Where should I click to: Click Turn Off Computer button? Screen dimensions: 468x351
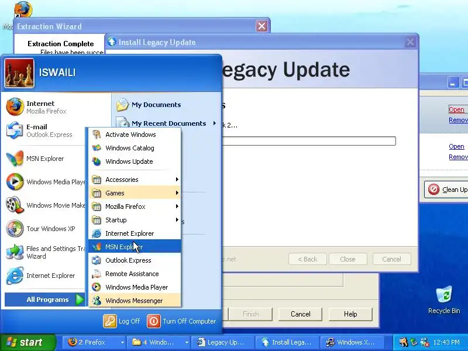click(181, 321)
